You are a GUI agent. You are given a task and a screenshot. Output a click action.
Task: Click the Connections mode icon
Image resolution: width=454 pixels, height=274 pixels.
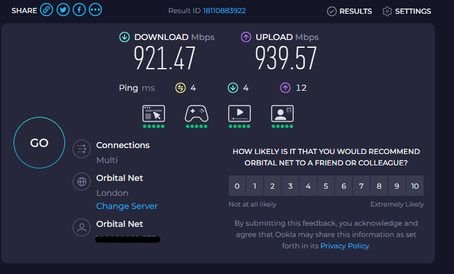tap(82, 149)
